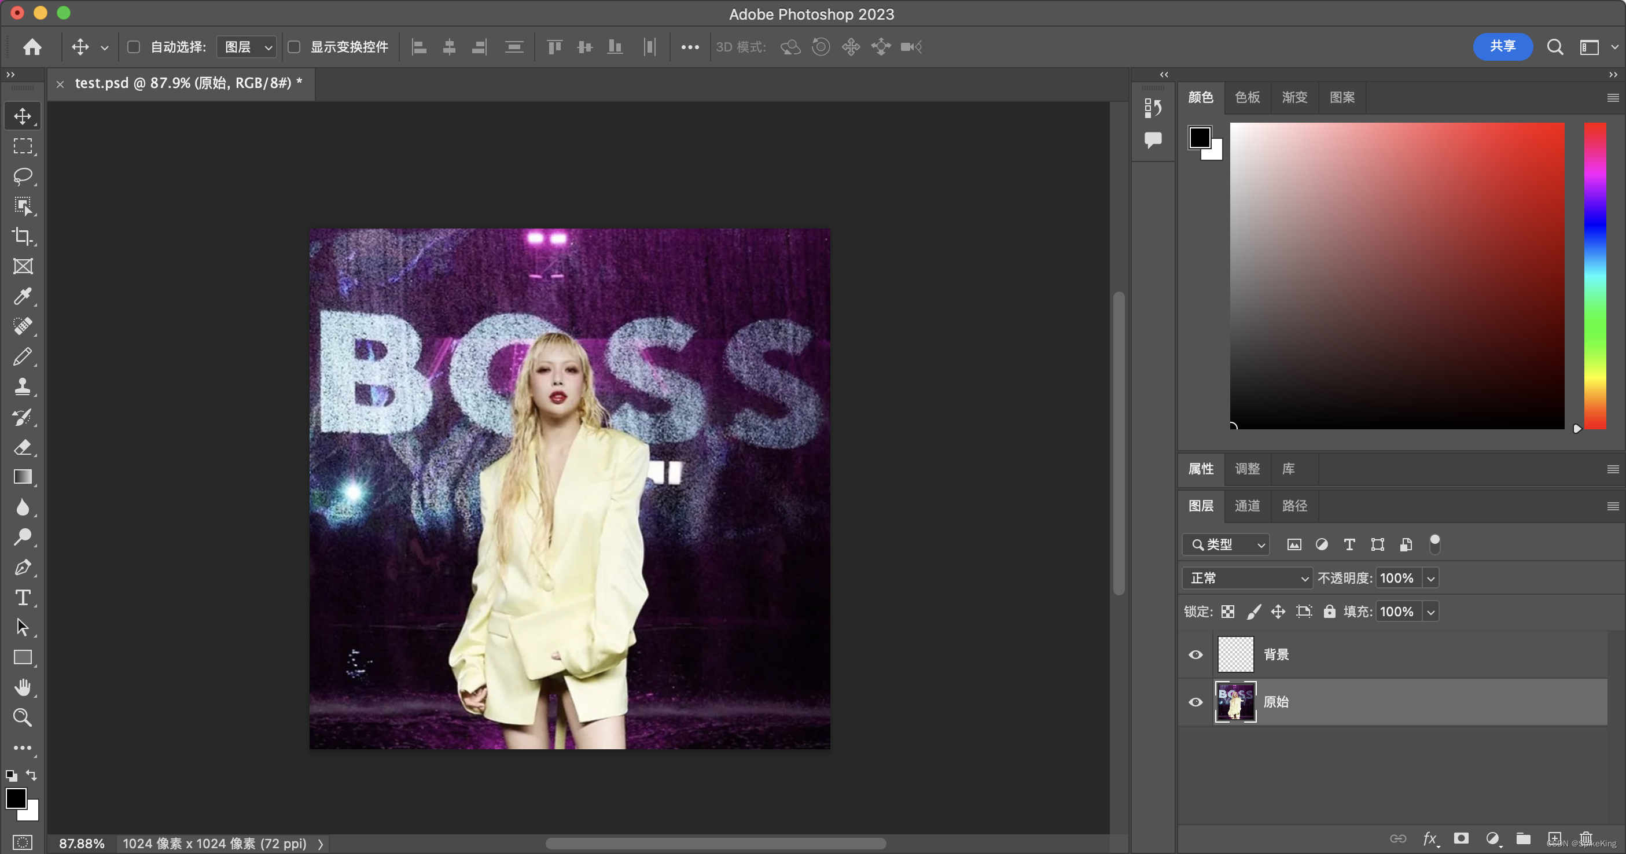Open the 图层 auto-select target dropdown
The height and width of the screenshot is (854, 1626).
coord(246,47)
